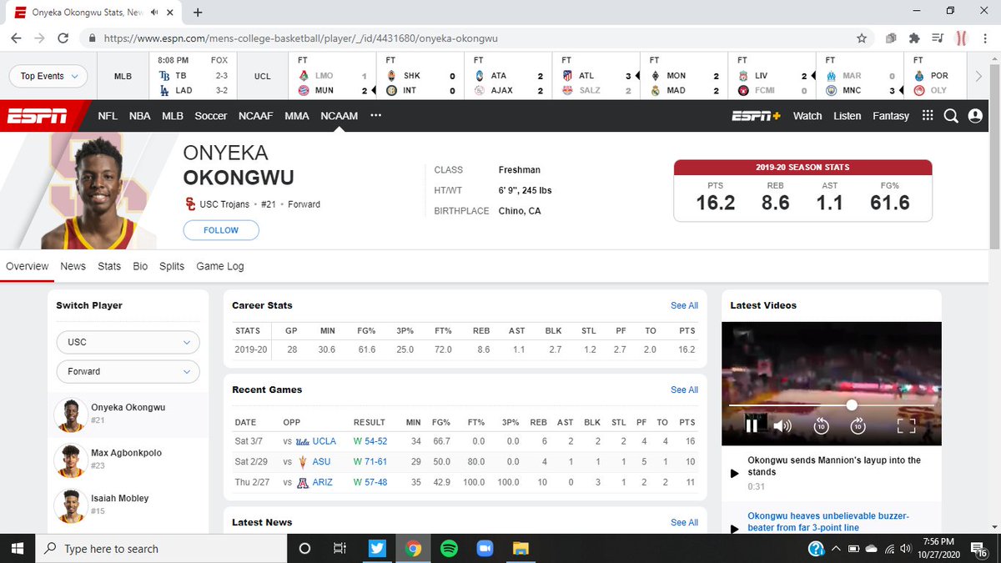1001x563 pixels.
Task: Open the Forward position dropdown
Action: point(128,371)
